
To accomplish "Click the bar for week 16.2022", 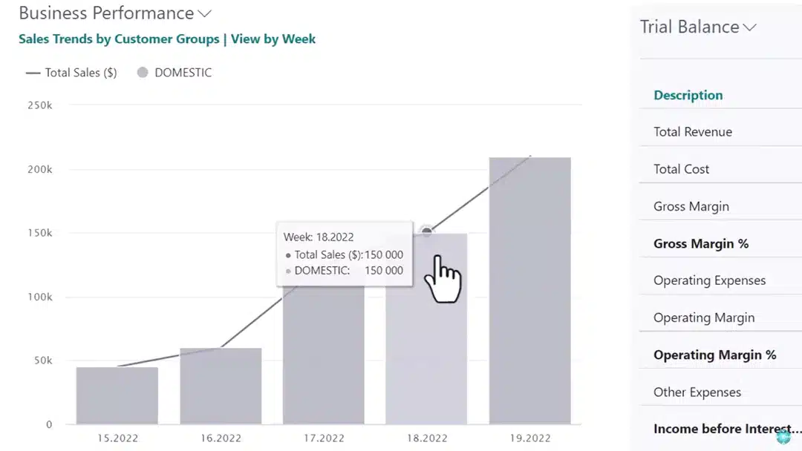I will [221, 386].
